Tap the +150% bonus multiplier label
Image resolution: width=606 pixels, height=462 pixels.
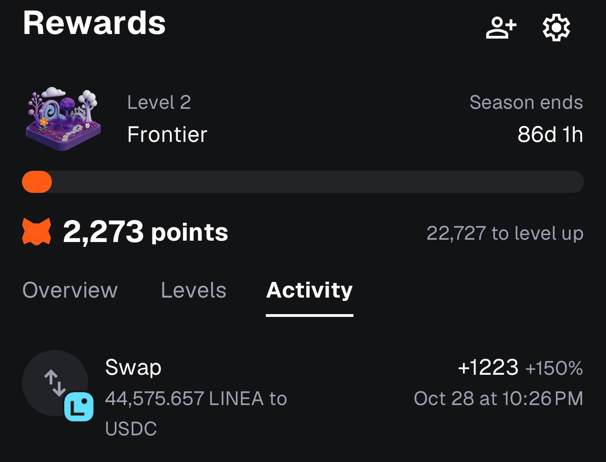pos(554,368)
